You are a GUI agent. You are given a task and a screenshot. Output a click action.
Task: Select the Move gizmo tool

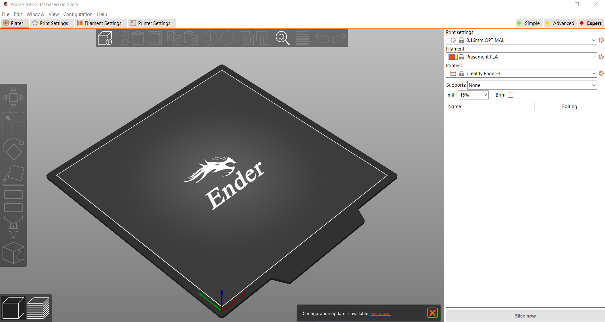point(13,98)
